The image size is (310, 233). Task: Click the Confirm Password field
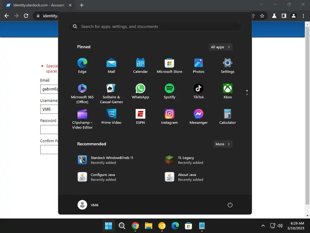click(x=49, y=150)
